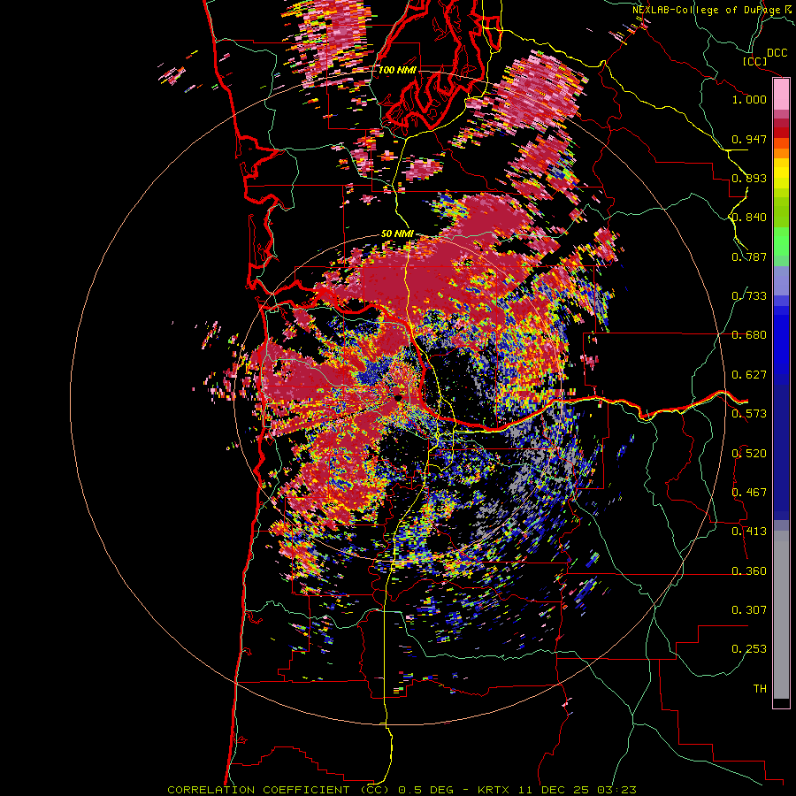Select the 0.413 color scale value
Image resolution: width=796 pixels, height=796 pixels.
pyautogui.click(x=749, y=532)
